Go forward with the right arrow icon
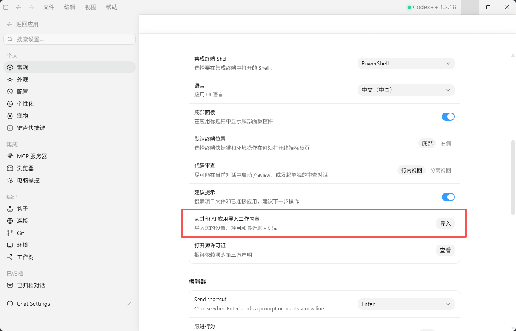516x331 pixels. [x=31, y=7]
